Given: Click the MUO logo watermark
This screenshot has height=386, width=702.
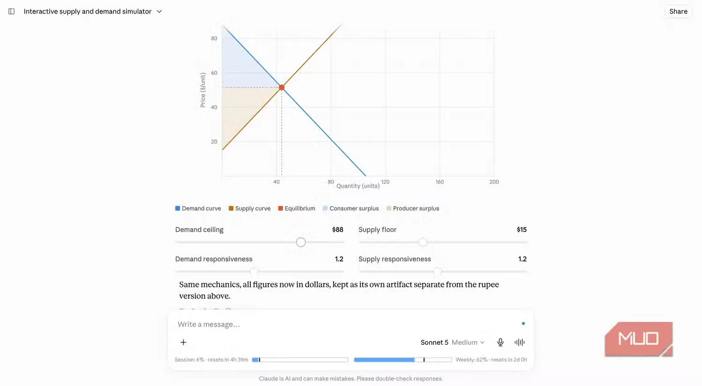Looking at the screenshot, I should tap(638, 339).
